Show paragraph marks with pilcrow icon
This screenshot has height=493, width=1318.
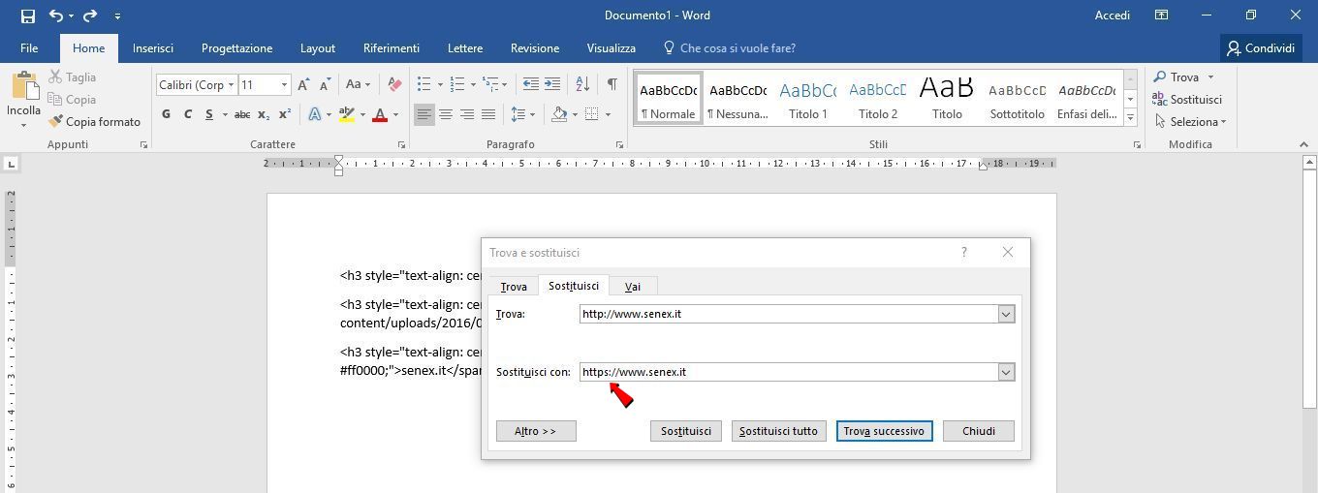(612, 85)
